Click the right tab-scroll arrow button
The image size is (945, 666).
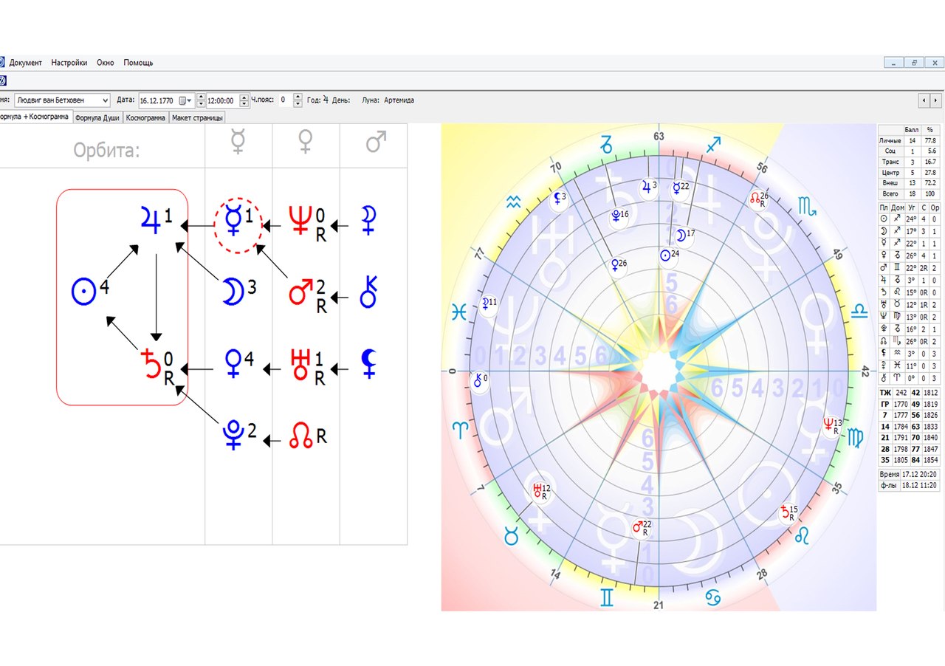click(x=936, y=100)
